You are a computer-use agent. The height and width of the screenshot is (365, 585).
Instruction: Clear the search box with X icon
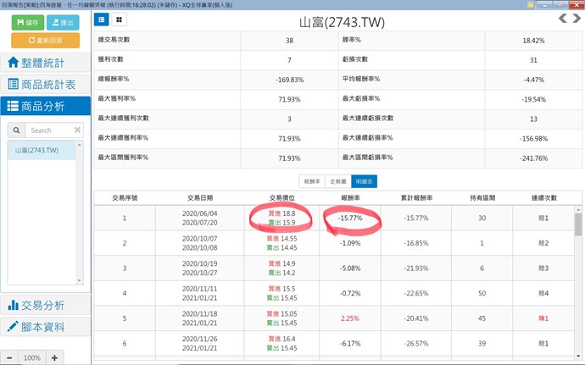click(77, 130)
